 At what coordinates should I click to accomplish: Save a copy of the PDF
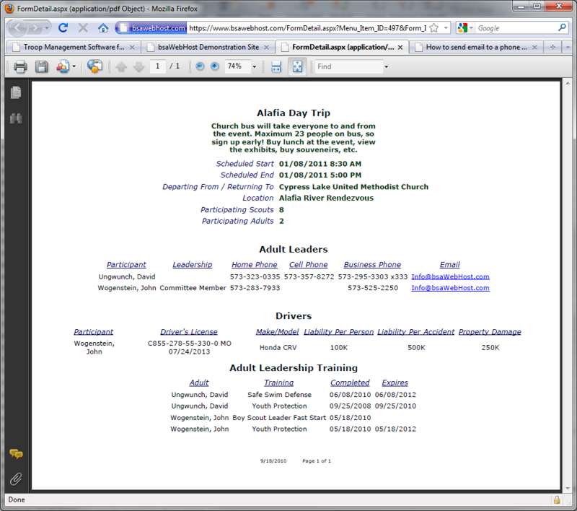pyautogui.click(x=42, y=66)
